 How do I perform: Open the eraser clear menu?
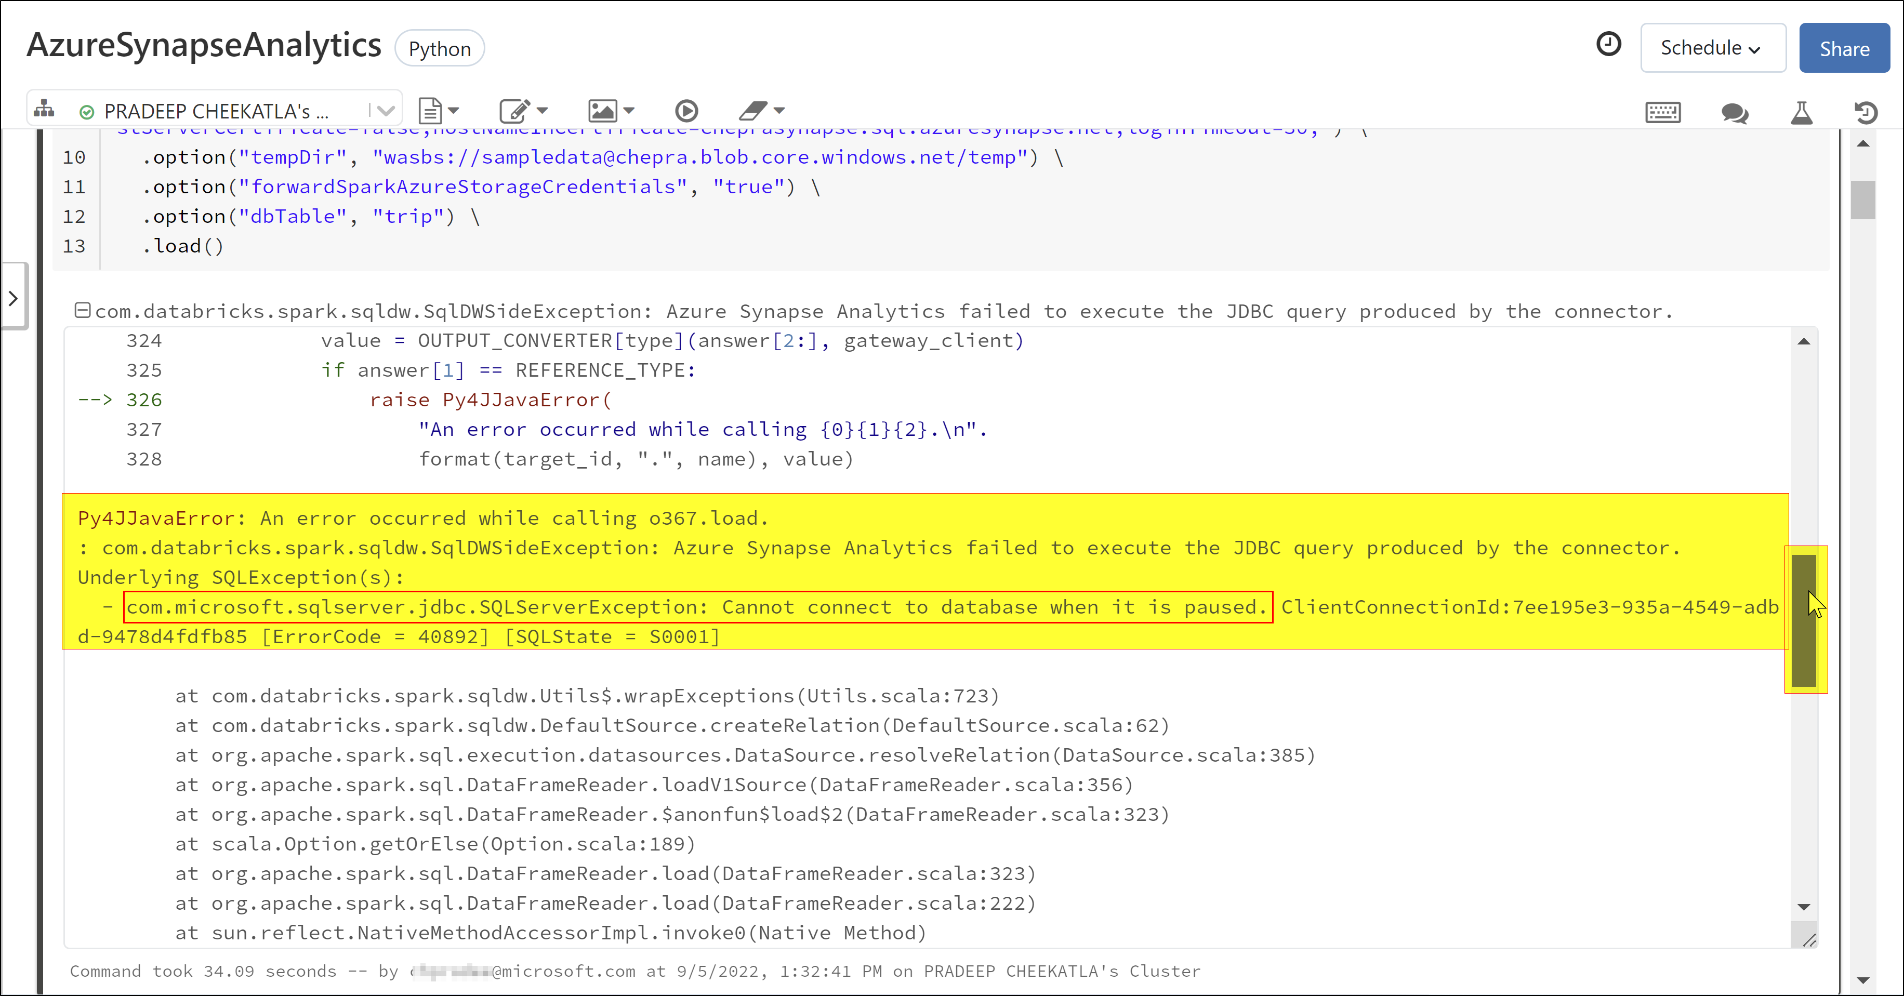pyautogui.click(x=761, y=111)
